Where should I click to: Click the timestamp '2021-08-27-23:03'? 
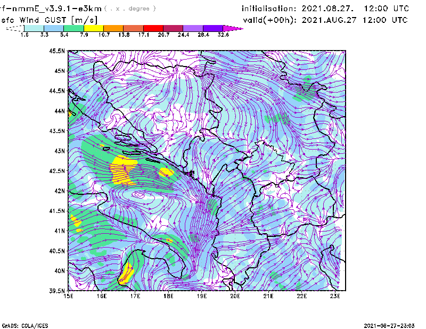pyautogui.click(x=389, y=326)
